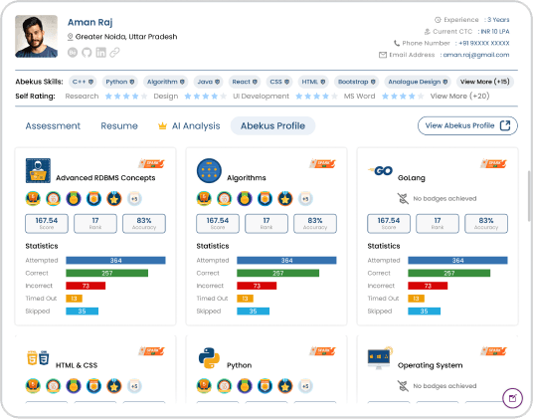Click the UI Development star rating
Viewport: 533px width, 419px height.
(316, 97)
